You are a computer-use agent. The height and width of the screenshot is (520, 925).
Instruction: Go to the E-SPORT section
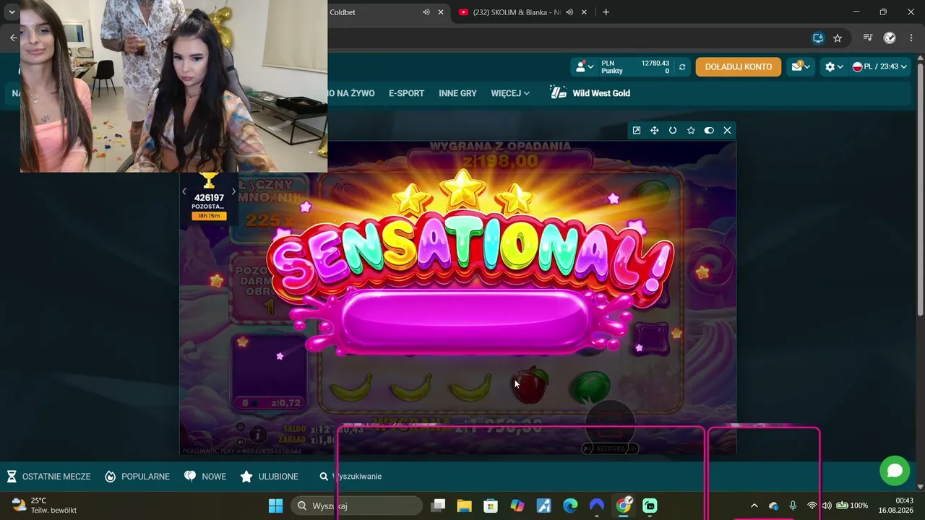pos(406,93)
